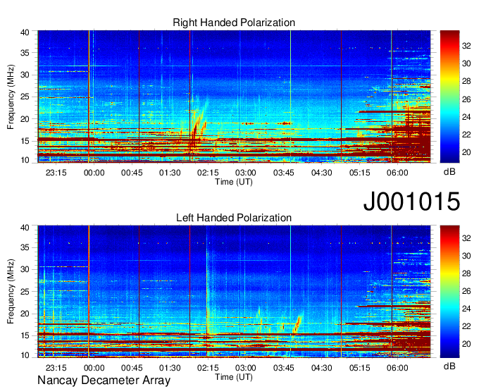Click the 03:00 time tick under Left Handed plot
The image size is (479, 389).
[x=246, y=368]
